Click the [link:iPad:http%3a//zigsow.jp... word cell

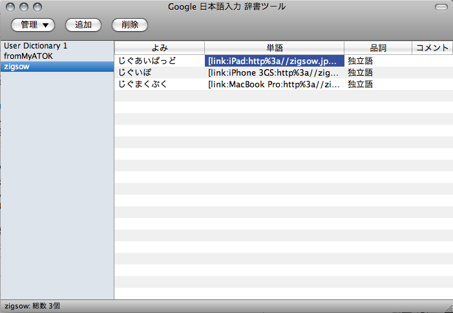coord(275,61)
